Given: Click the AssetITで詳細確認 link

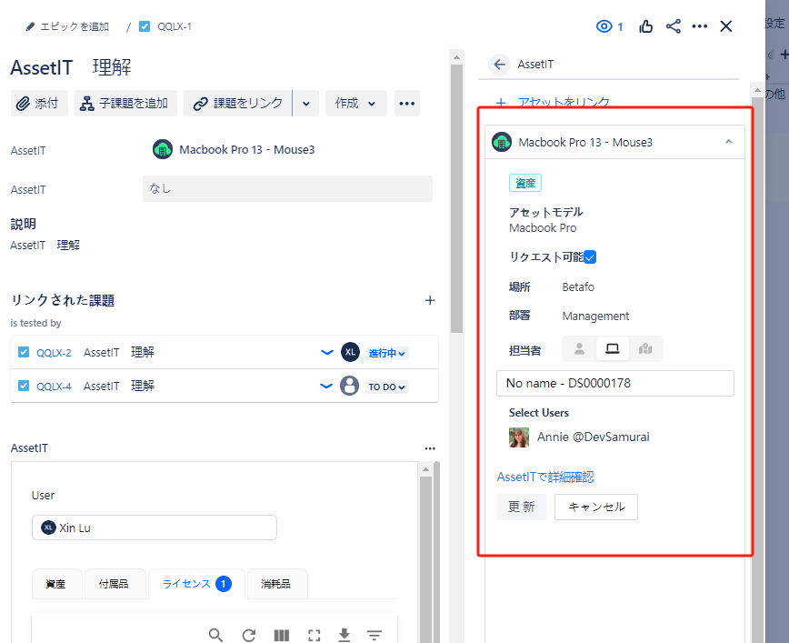Looking at the screenshot, I should (544, 477).
